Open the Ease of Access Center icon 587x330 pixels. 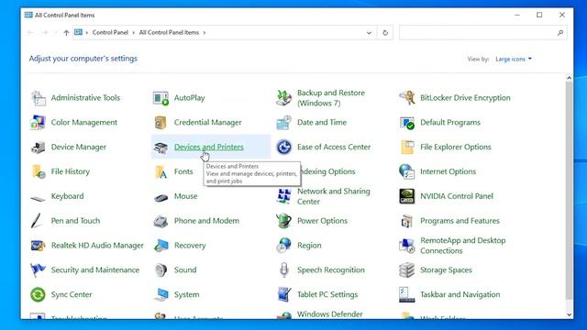[x=284, y=148]
